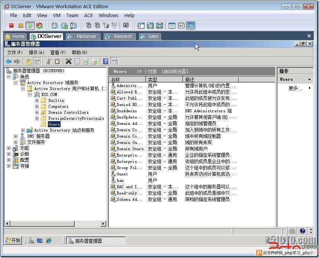Click the show sidebar toolbar icon
This screenshot has width=319, height=258.
(141, 25)
